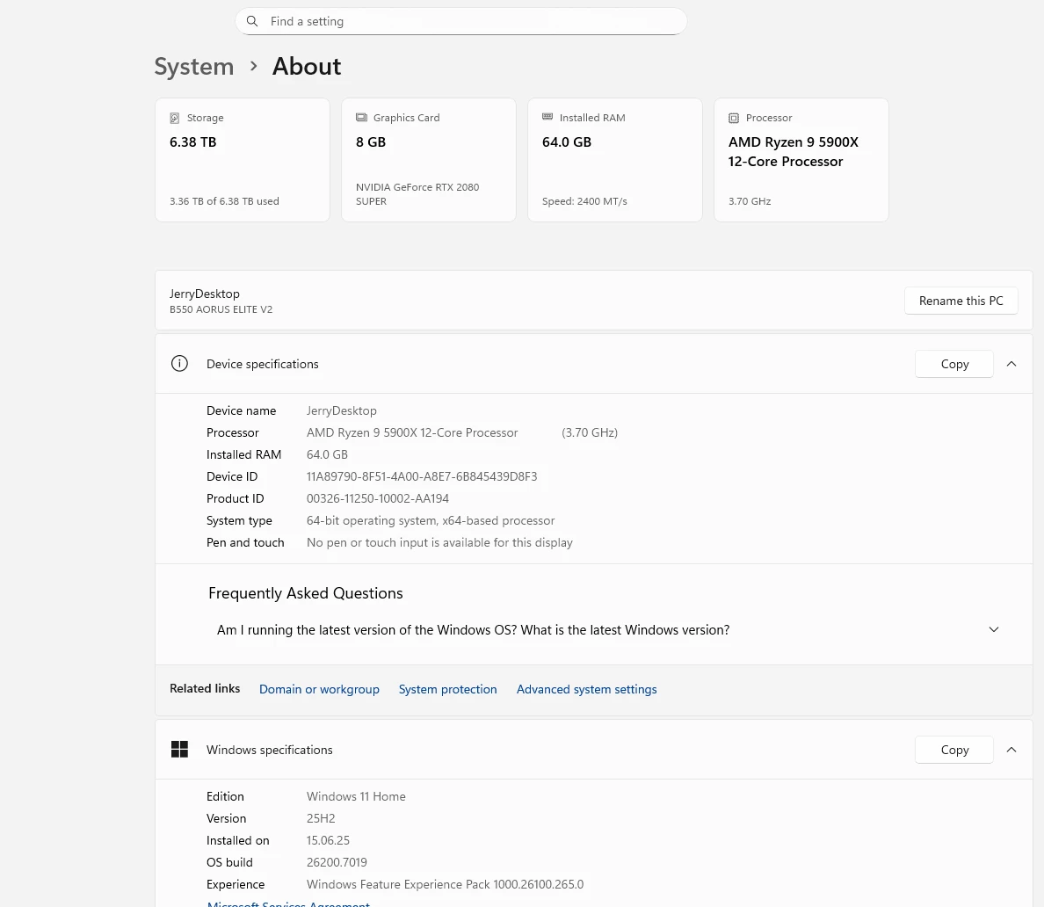
Task: Focus the Find a setting search box
Action: point(460,21)
